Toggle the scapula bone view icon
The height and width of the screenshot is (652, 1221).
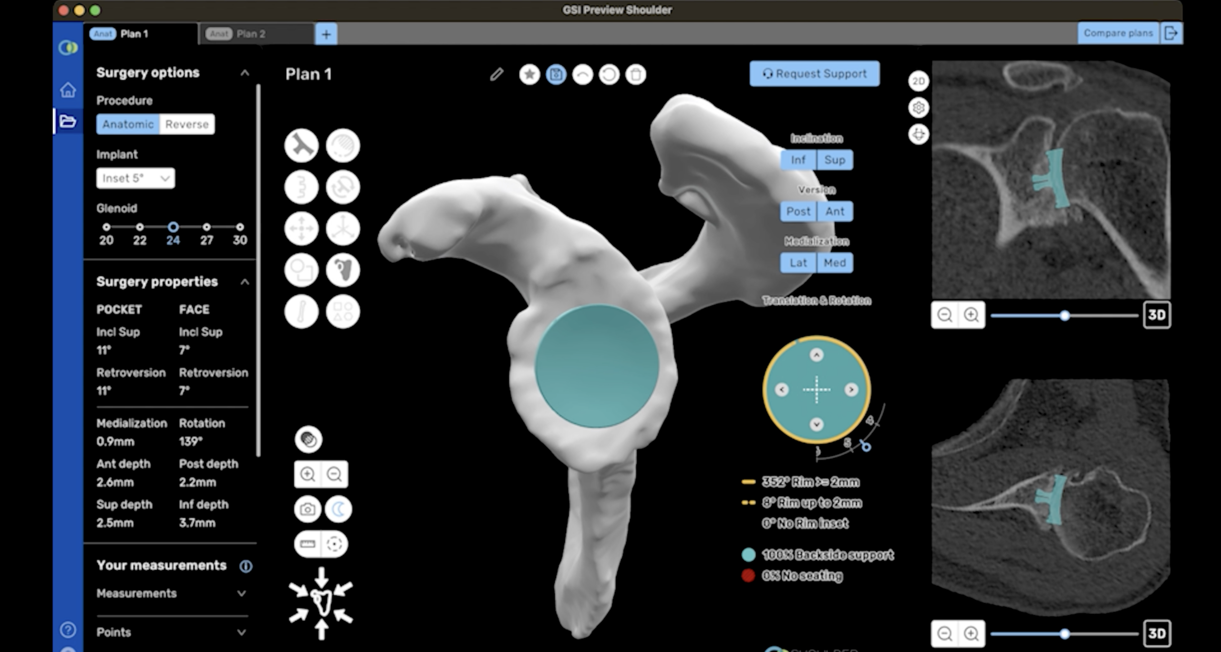(342, 270)
